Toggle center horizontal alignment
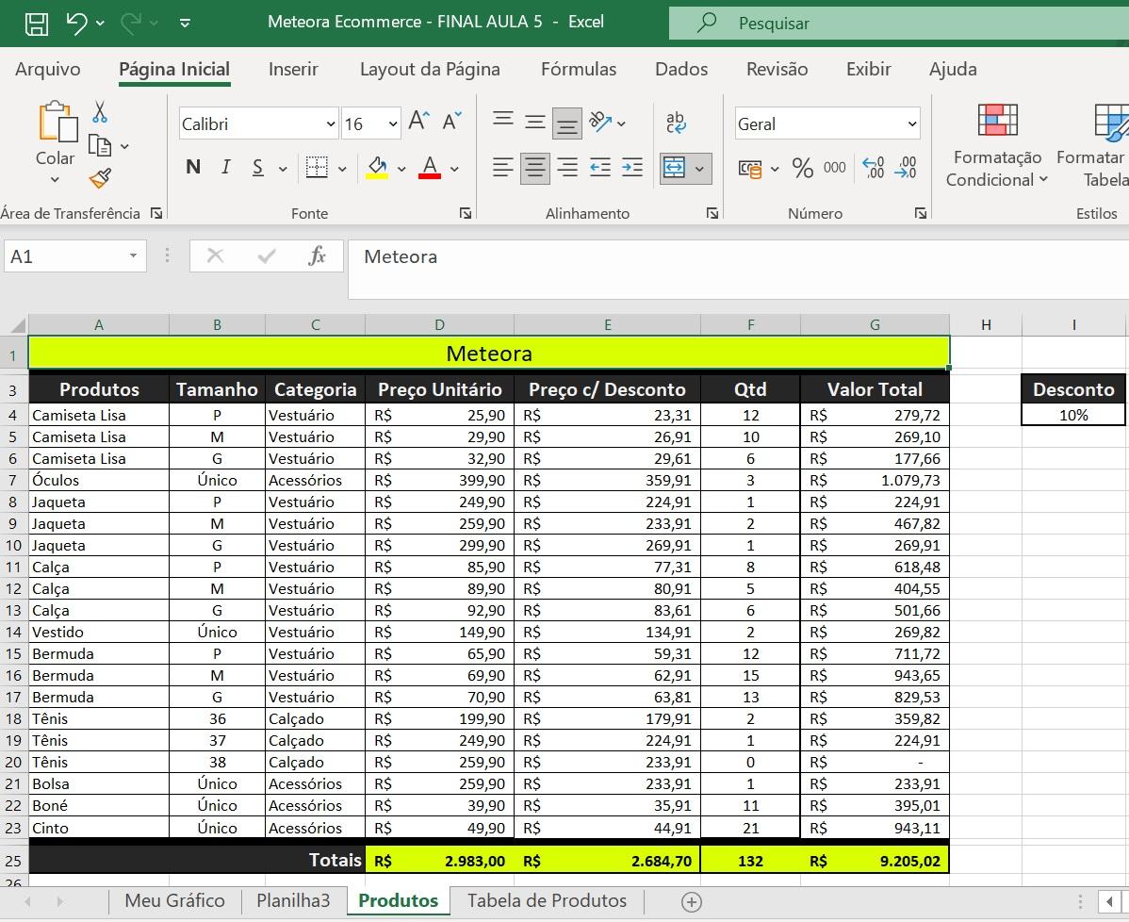 click(535, 169)
